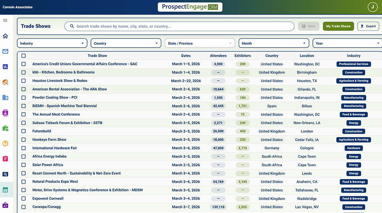Viewport: 382px width, 213px height.
Task: Check the Houston Livestock Show & Rodeo row
Action: click(x=24, y=81)
